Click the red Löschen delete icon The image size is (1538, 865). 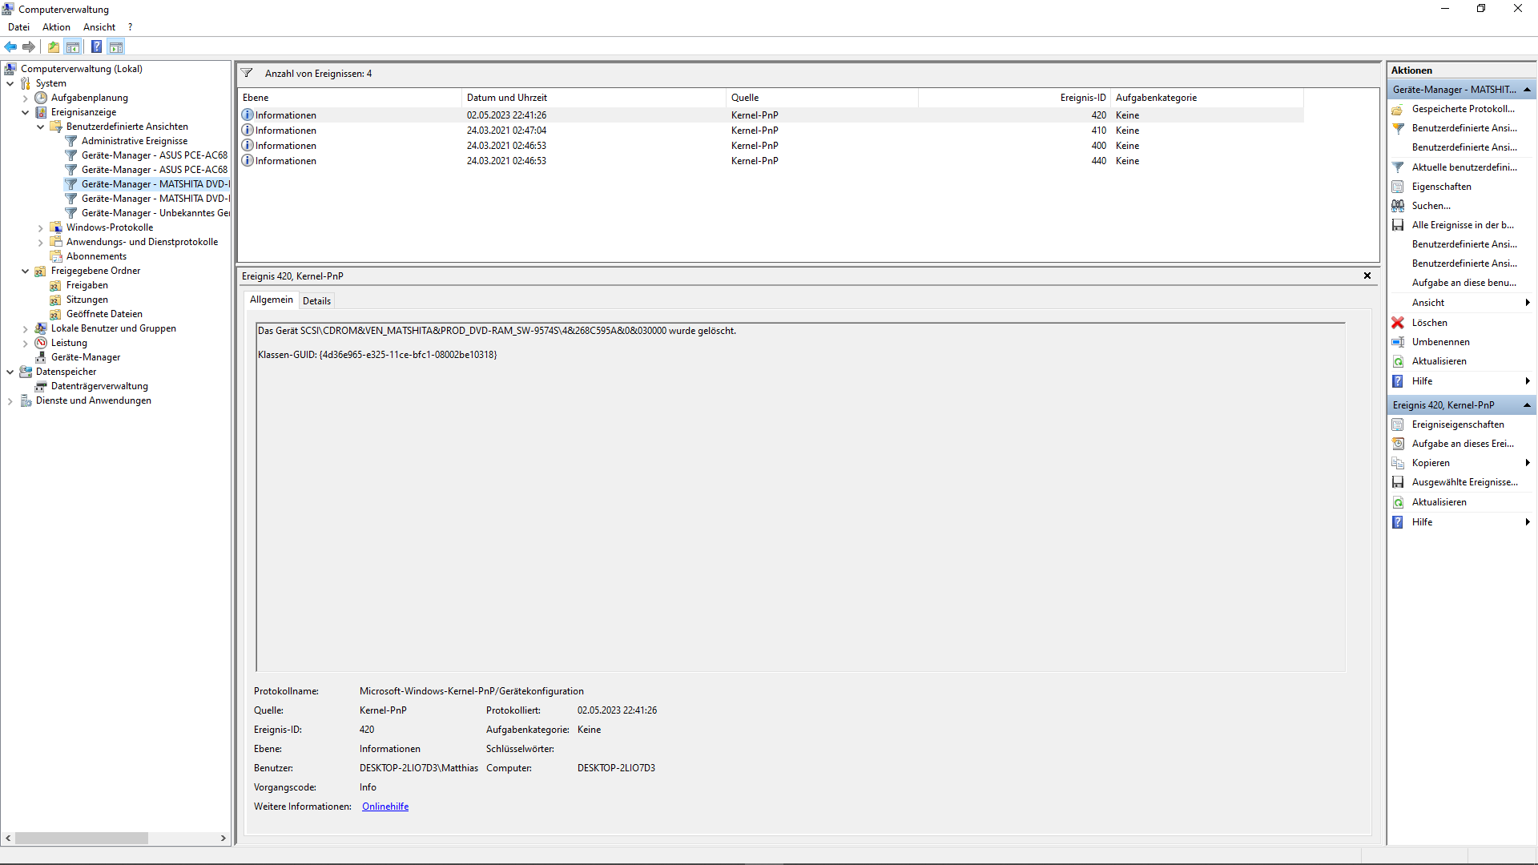(1398, 323)
